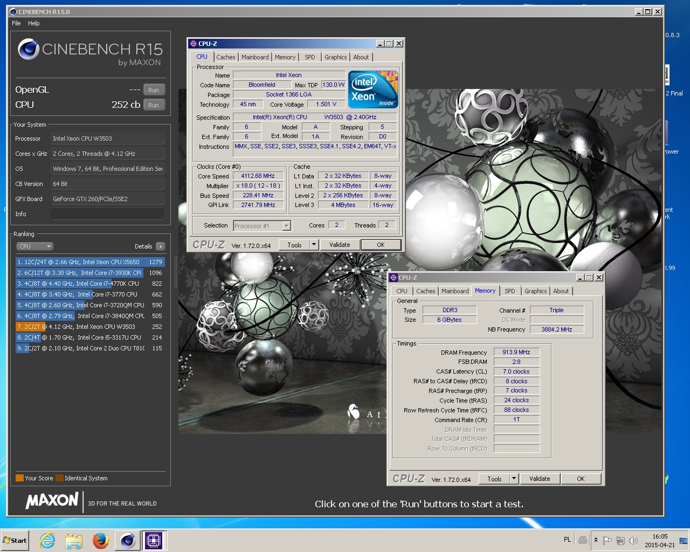Select ranking entry Core i7-3770
690x552 pixels.
click(90, 294)
